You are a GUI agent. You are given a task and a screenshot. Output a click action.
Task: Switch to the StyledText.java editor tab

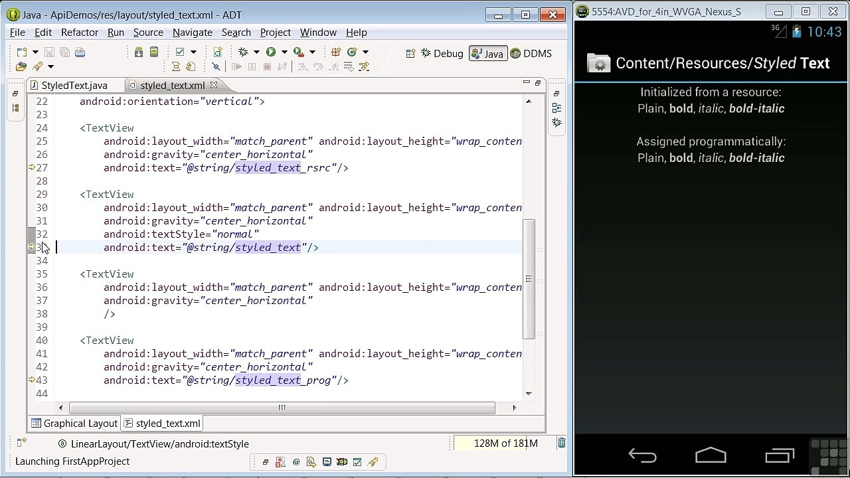tap(74, 86)
